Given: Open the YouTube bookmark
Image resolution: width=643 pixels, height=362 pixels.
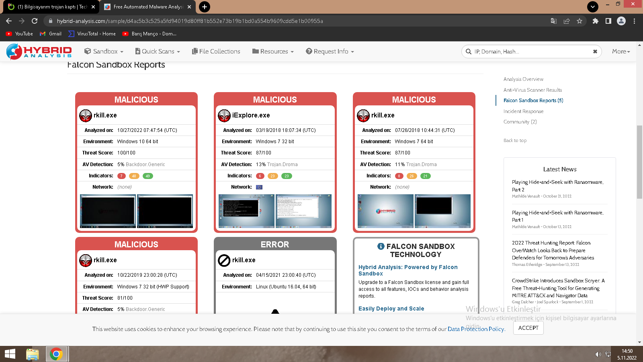Looking at the screenshot, I should 19,34.
